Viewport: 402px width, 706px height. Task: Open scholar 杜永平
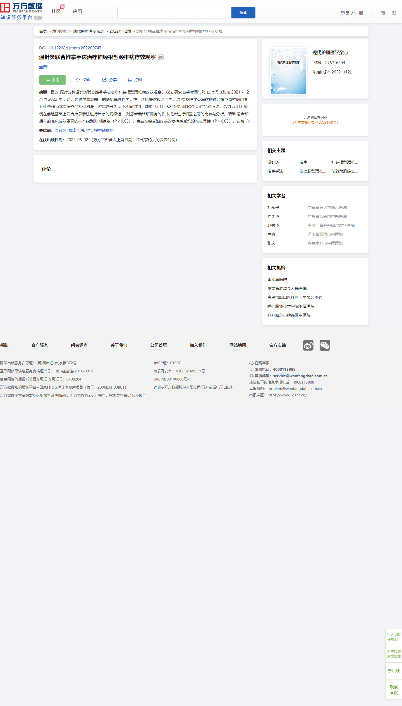[x=273, y=207]
